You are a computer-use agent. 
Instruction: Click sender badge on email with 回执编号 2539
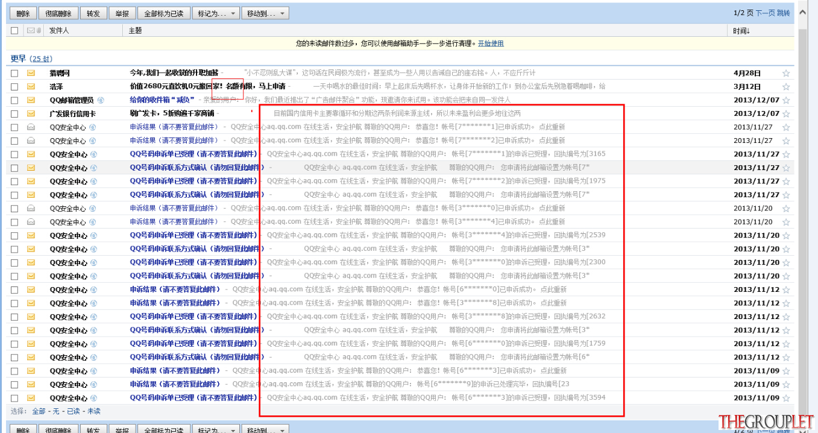tap(93, 236)
